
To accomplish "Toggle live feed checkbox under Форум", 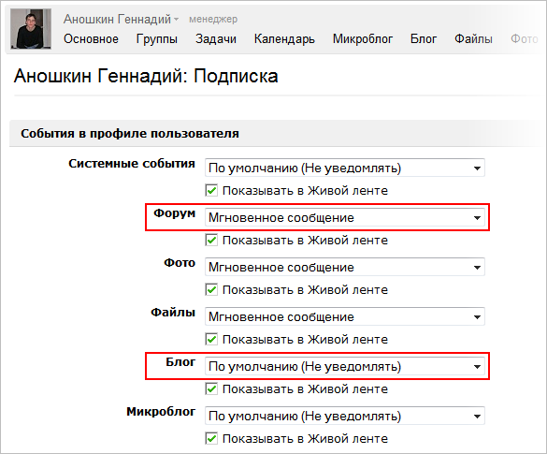I will [x=211, y=241].
